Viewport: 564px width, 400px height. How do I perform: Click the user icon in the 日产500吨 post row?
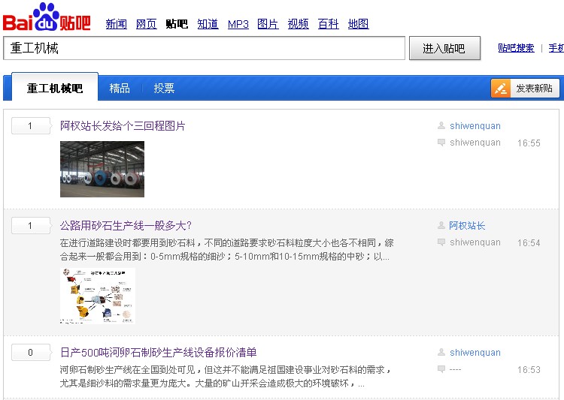click(x=441, y=352)
